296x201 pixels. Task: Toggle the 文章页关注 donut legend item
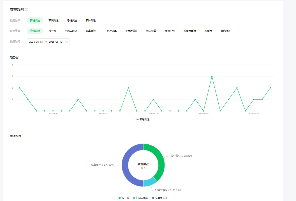160,198
